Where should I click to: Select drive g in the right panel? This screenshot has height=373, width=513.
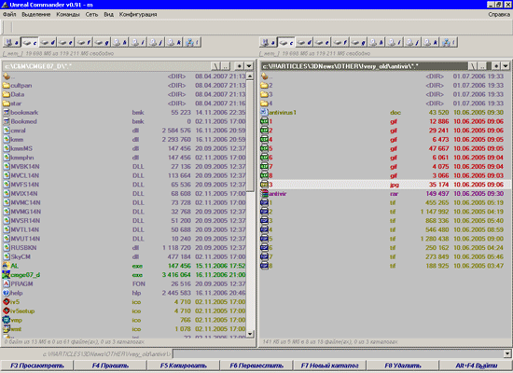click(358, 42)
